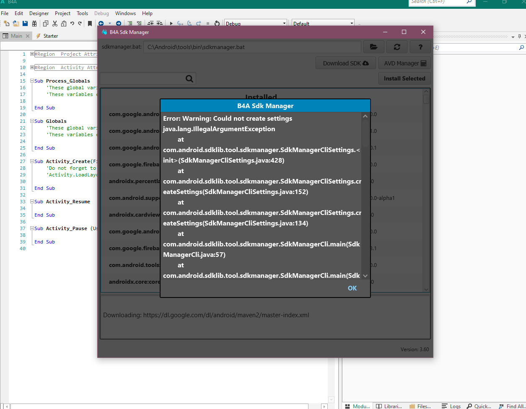Screen dimensions: 526x409
Task: Open the Project menu
Action: [63, 13]
